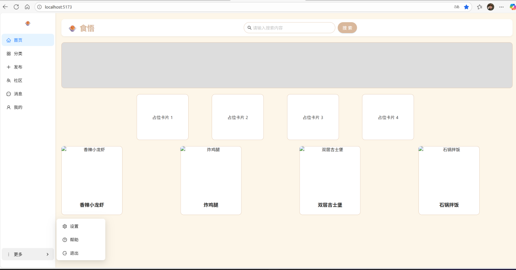
Task: Click the bold 炸鸡腿 card title
Action: click(x=211, y=205)
